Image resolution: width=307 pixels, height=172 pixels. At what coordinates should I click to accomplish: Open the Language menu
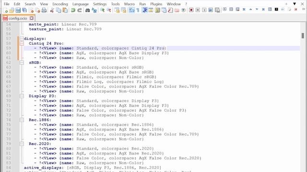[81, 4]
